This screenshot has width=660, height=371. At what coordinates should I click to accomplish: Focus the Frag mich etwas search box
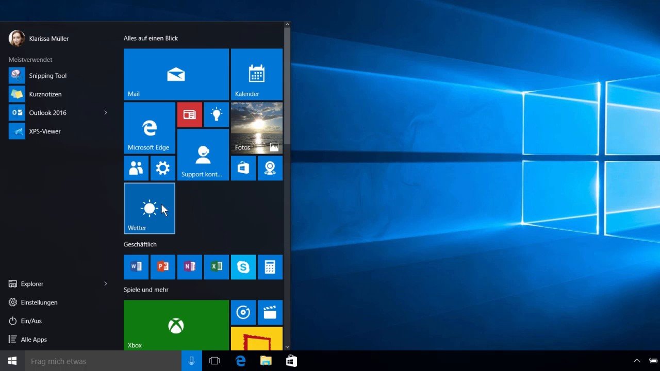tap(103, 361)
